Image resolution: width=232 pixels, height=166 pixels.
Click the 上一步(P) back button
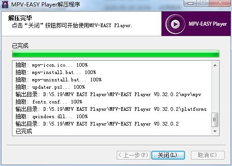[133, 155]
